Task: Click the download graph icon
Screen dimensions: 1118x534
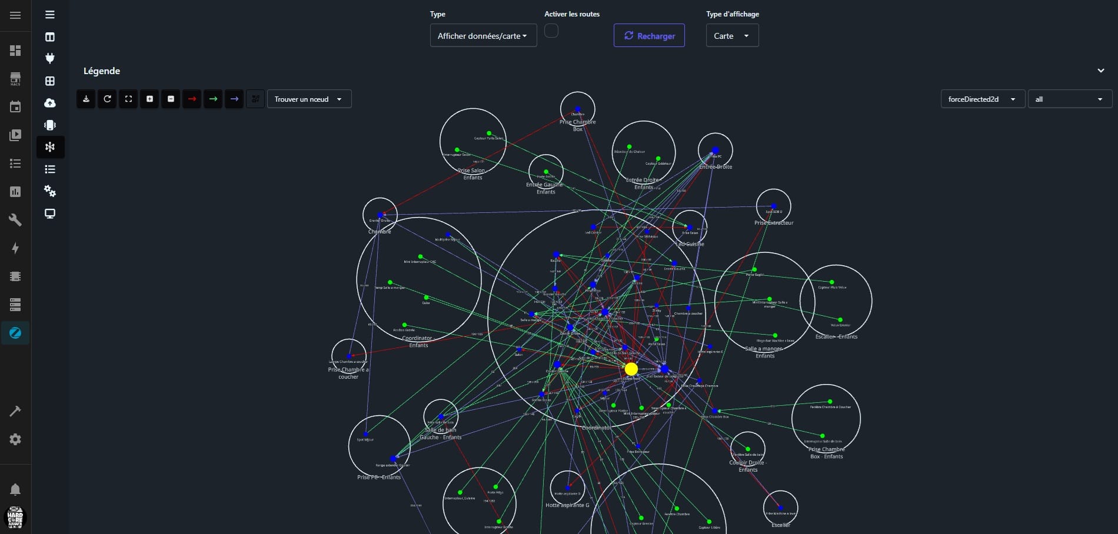Action: (x=86, y=99)
